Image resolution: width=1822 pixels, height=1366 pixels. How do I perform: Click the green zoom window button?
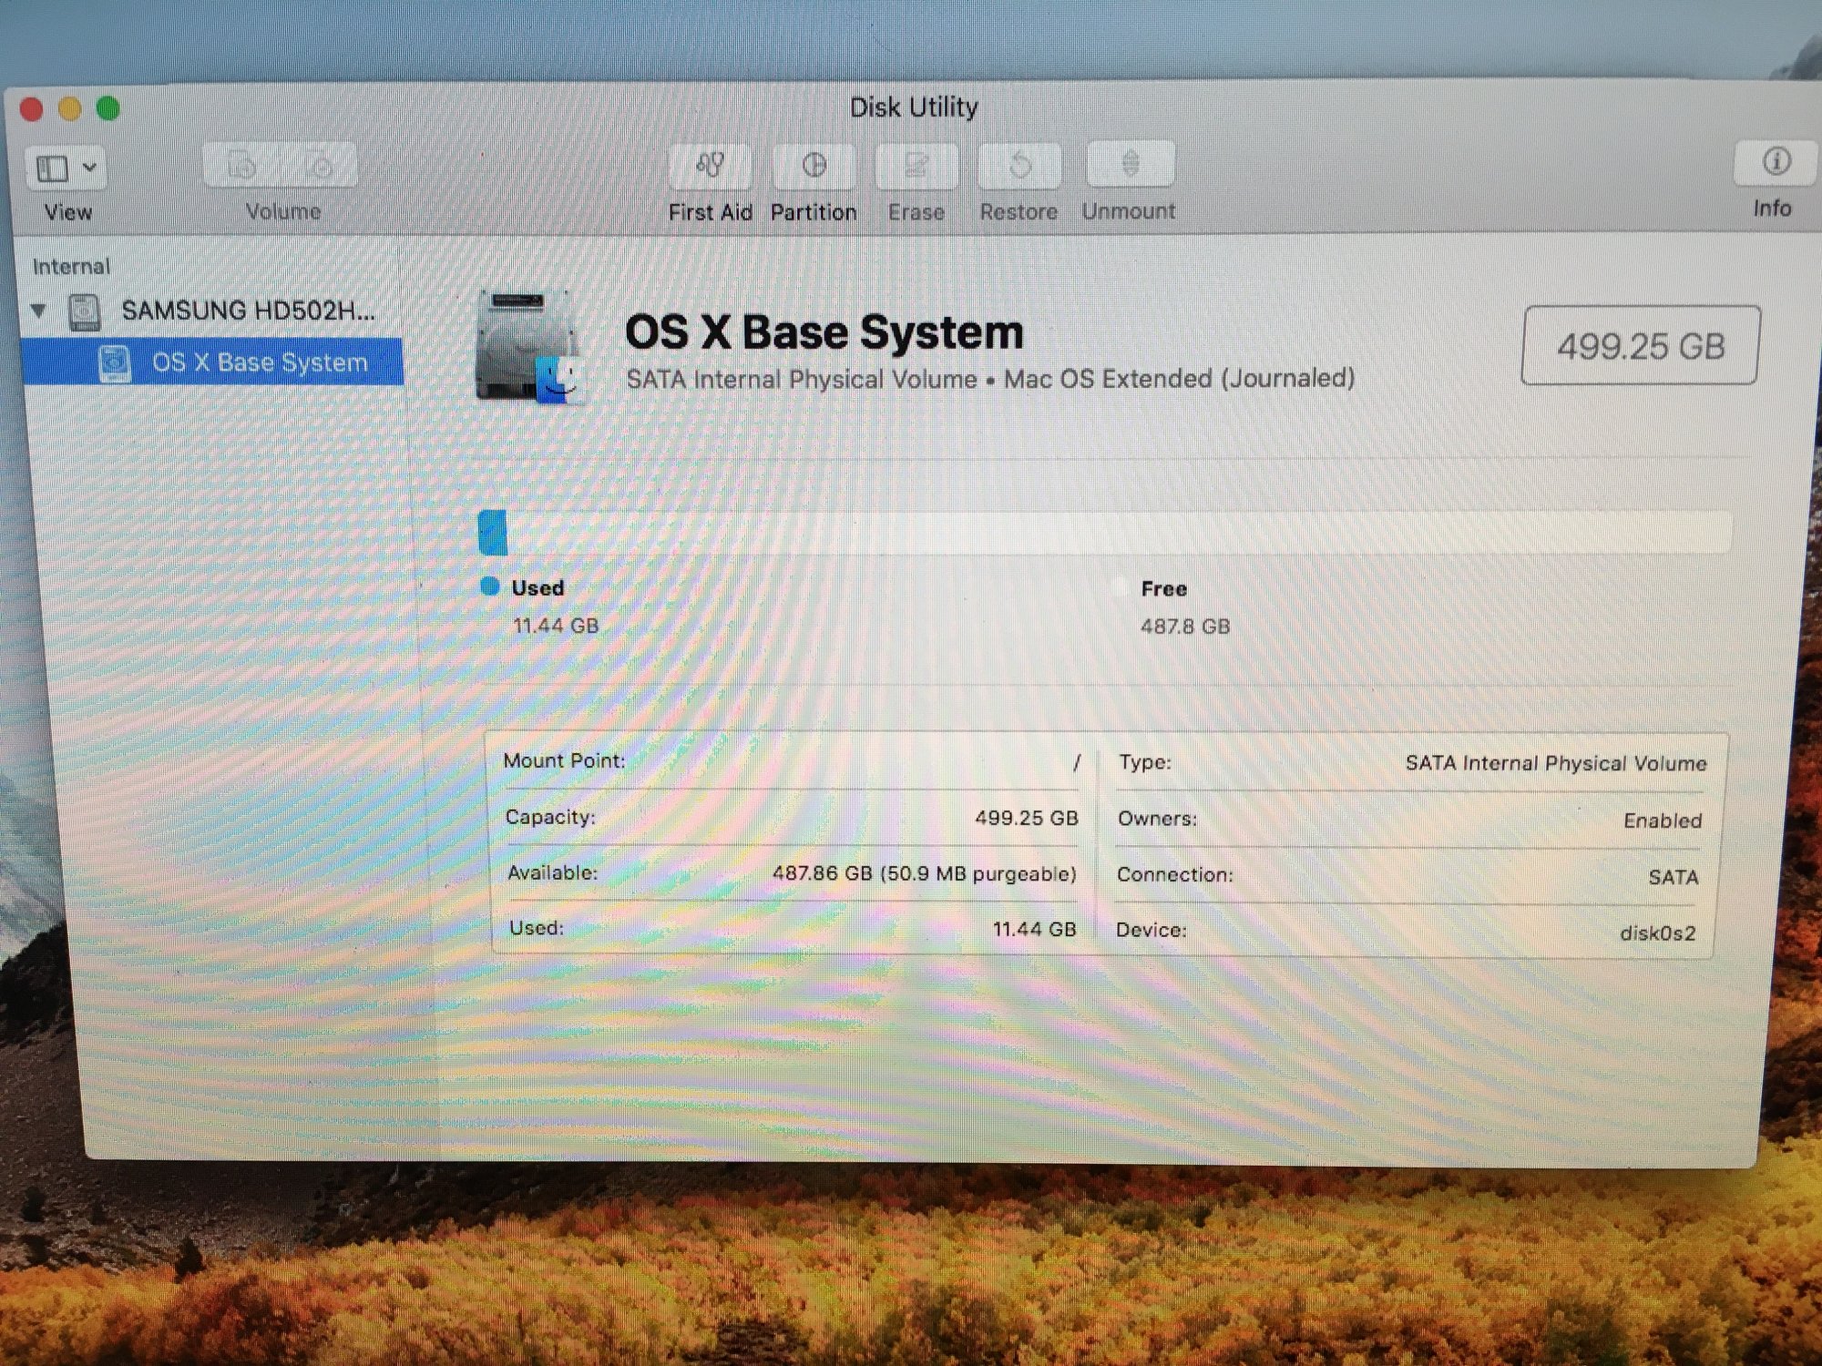tap(108, 109)
